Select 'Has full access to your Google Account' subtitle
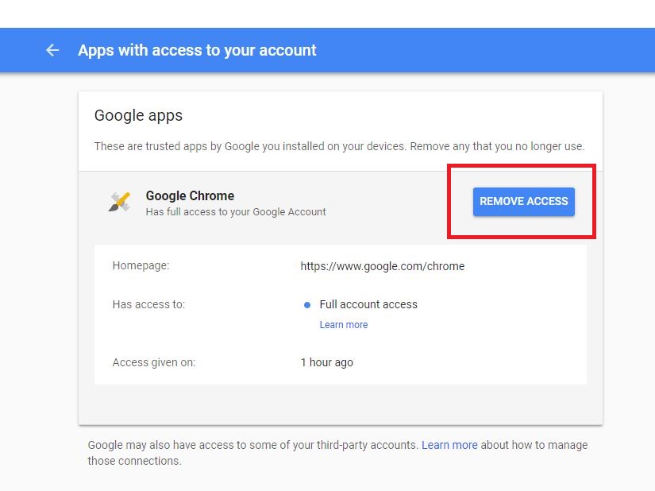The height and width of the screenshot is (491, 655). pyautogui.click(x=236, y=212)
